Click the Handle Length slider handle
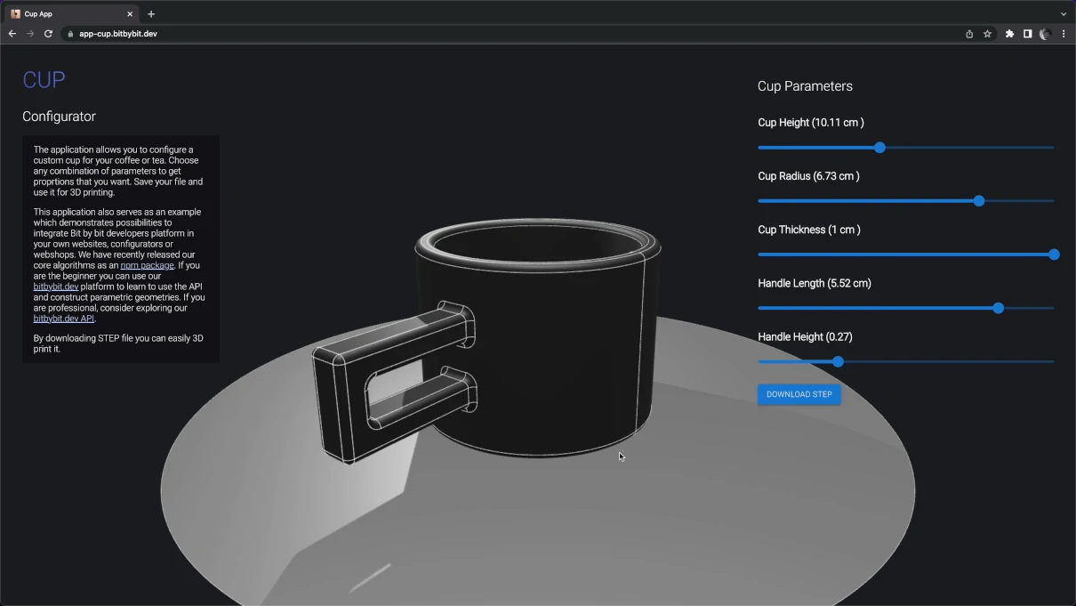 coord(998,308)
